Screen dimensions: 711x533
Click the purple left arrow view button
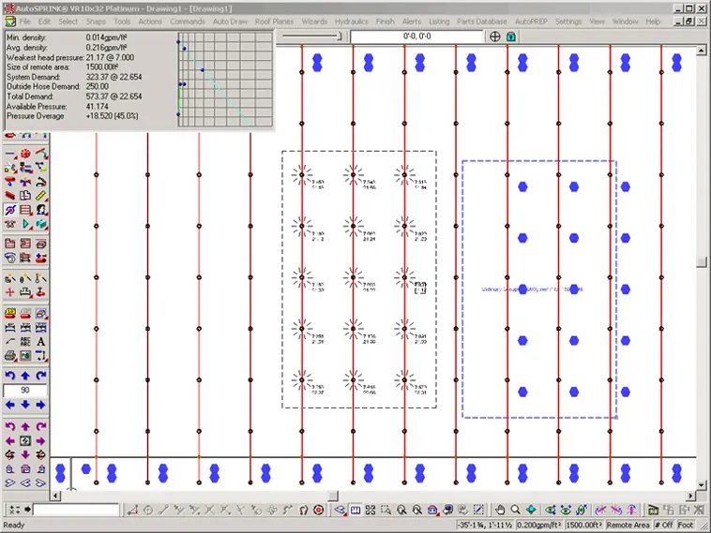10,440
